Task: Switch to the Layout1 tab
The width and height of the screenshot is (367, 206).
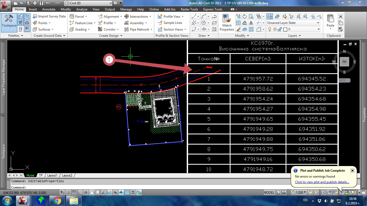Action: click(x=52, y=175)
